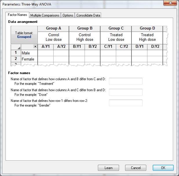179x176 pixels.
Task: Click row number 1 header
Action: (16, 53)
